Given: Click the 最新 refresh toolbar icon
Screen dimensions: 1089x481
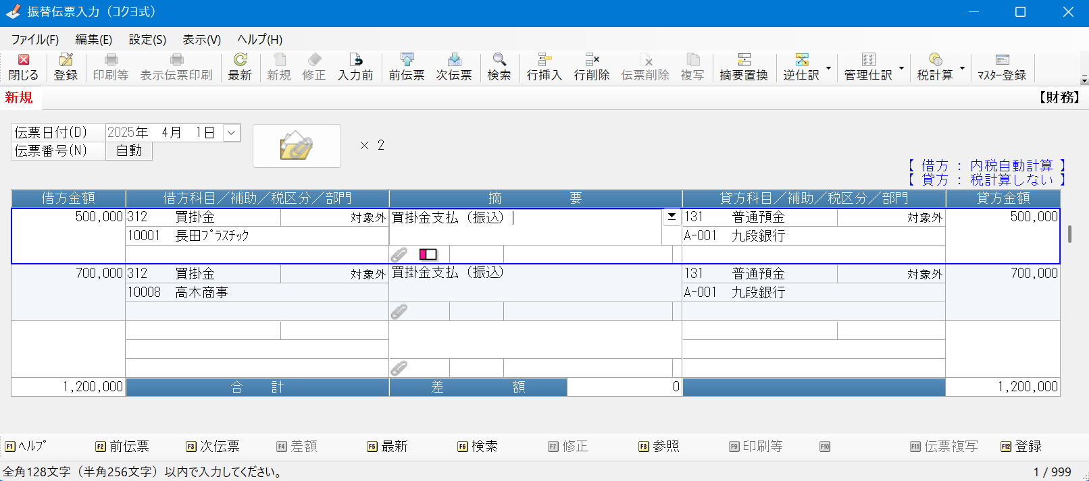Looking at the screenshot, I should [x=240, y=67].
